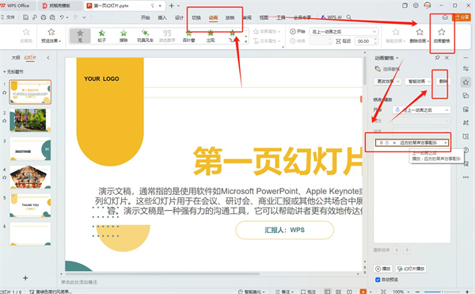
Task: Open user avatar profile
Action: click(427, 6)
